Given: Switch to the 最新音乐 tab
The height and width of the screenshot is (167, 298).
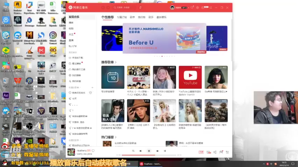Looking at the screenshot, I should (x=161, y=17).
